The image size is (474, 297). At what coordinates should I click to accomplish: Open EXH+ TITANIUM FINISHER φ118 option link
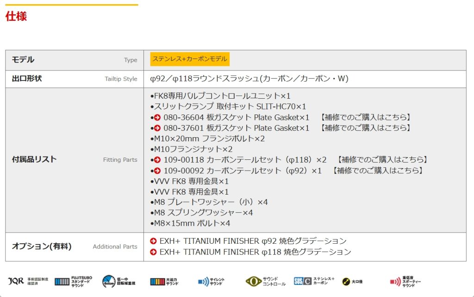point(255,252)
